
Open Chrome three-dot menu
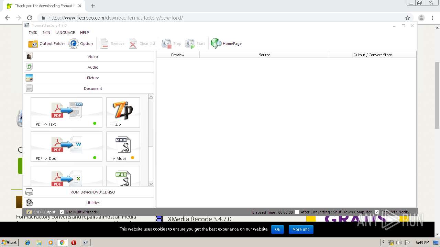433,18
